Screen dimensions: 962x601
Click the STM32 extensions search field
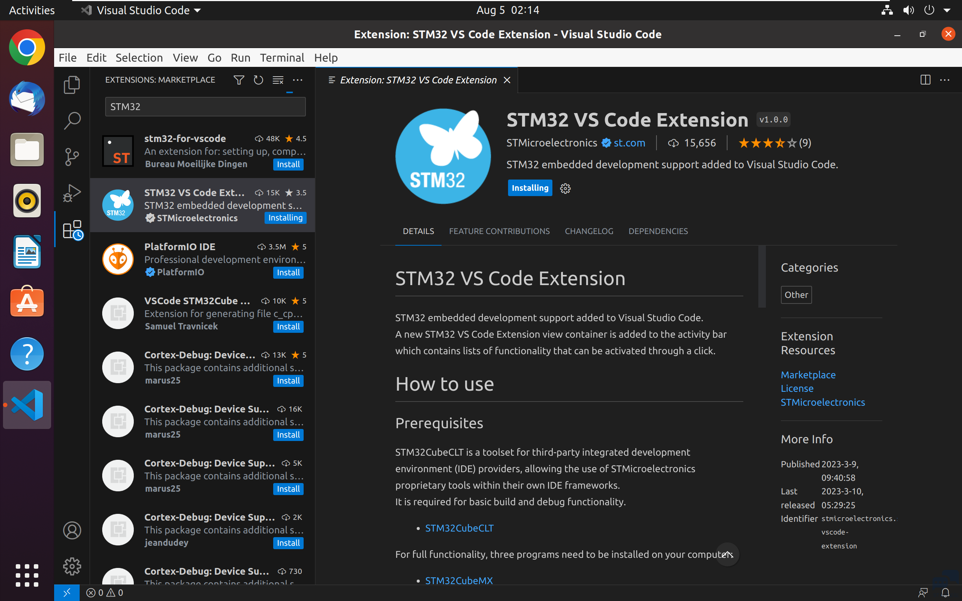(205, 107)
